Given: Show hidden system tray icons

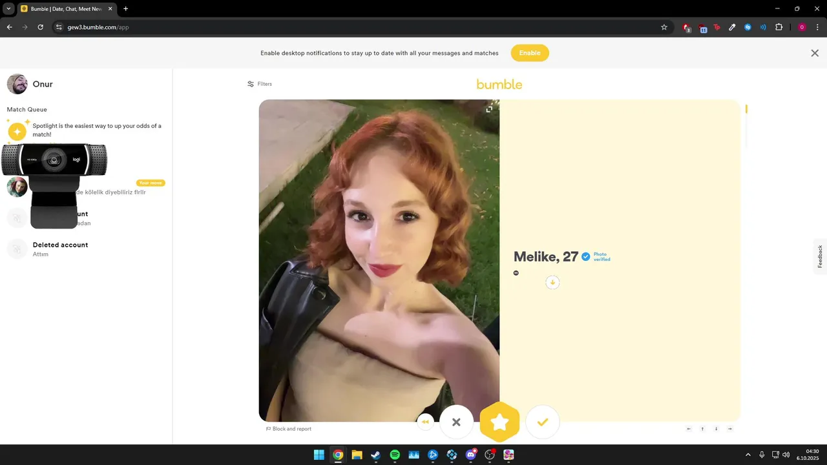Looking at the screenshot, I should coord(748,455).
